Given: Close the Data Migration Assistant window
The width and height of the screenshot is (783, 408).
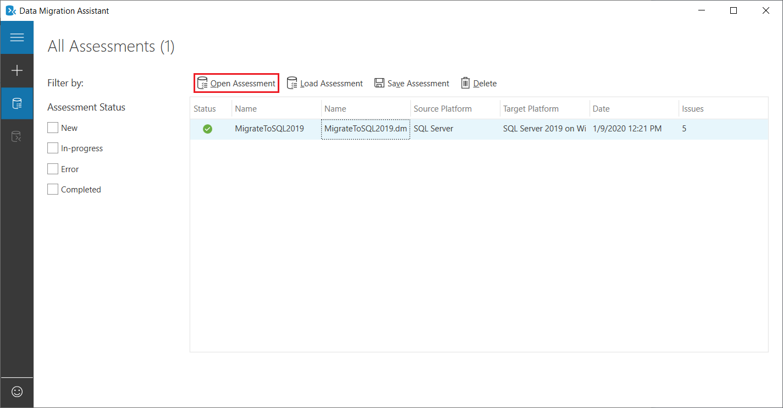Looking at the screenshot, I should 766,10.
